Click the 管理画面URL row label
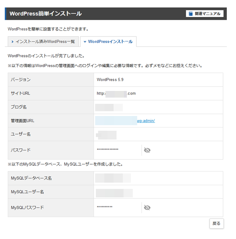This screenshot has width=236, height=239. click(x=22, y=121)
